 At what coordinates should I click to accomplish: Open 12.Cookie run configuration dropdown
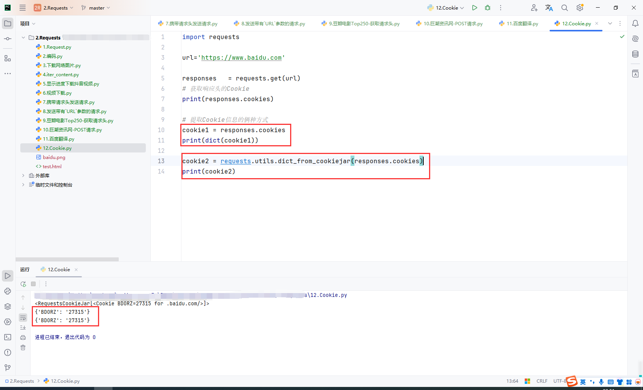pyautogui.click(x=446, y=8)
